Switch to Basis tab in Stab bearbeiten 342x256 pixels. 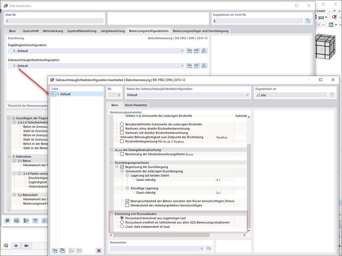[12, 31]
